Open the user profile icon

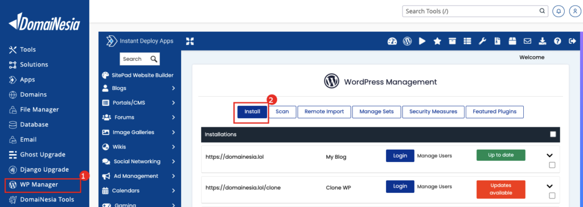[575, 11]
